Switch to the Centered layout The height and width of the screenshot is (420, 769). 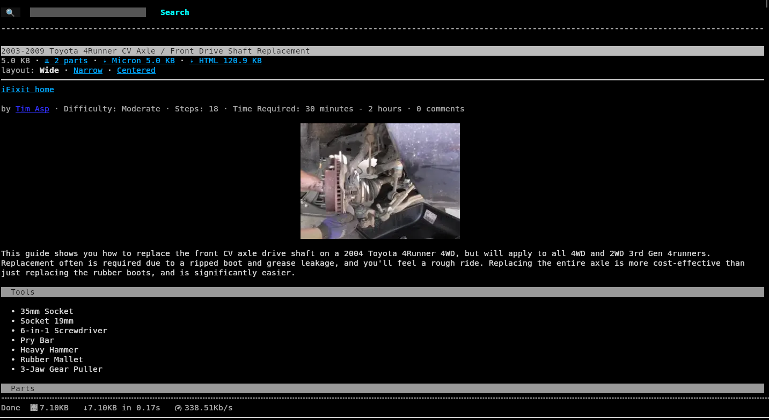(136, 70)
